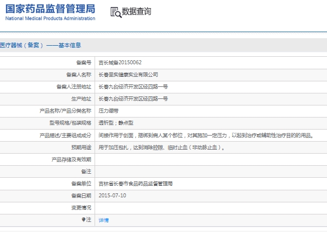This screenshot has width=327, height=236.
Task: Click the 备案号 label
Action: [84, 62]
